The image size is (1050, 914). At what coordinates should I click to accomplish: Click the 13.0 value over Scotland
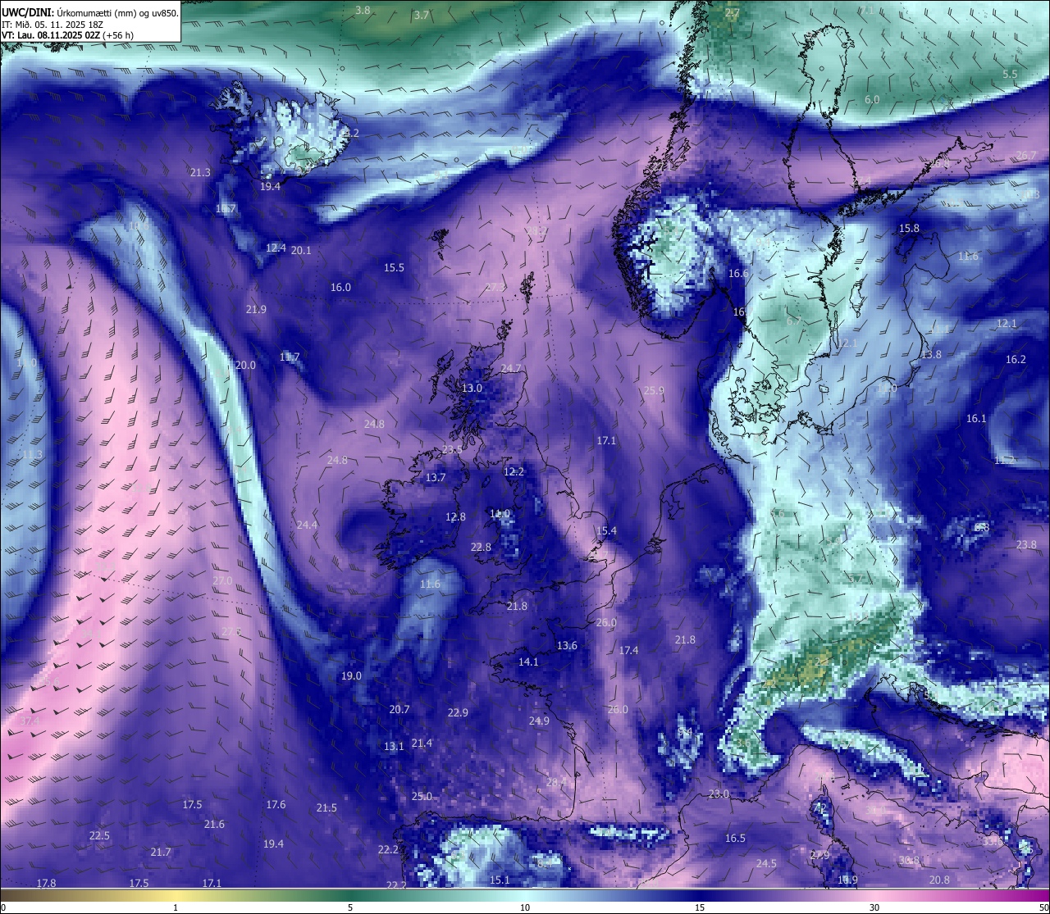pos(472,388)
